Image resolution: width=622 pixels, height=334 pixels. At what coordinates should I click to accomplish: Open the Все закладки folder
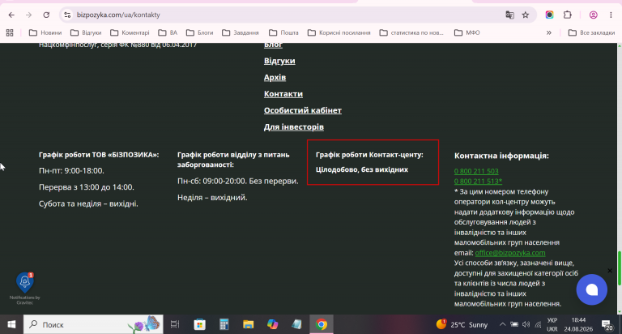591,32
